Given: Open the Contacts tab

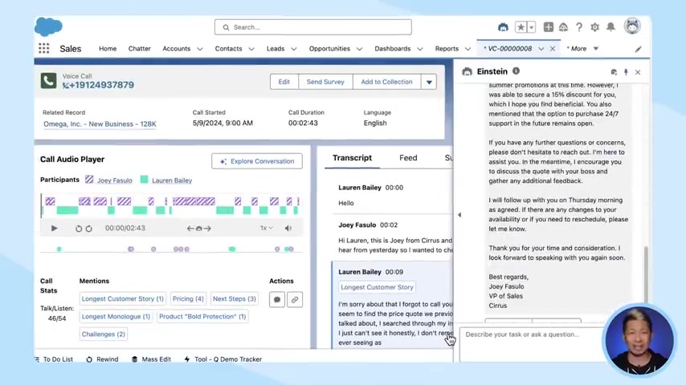Looking at the screenshot, I should pyautogui.click(x=228, y=48).
